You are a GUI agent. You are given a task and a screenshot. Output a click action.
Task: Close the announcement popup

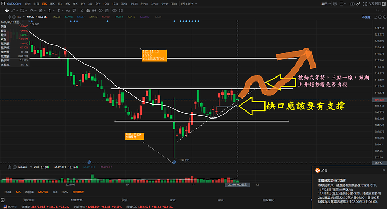384,170
